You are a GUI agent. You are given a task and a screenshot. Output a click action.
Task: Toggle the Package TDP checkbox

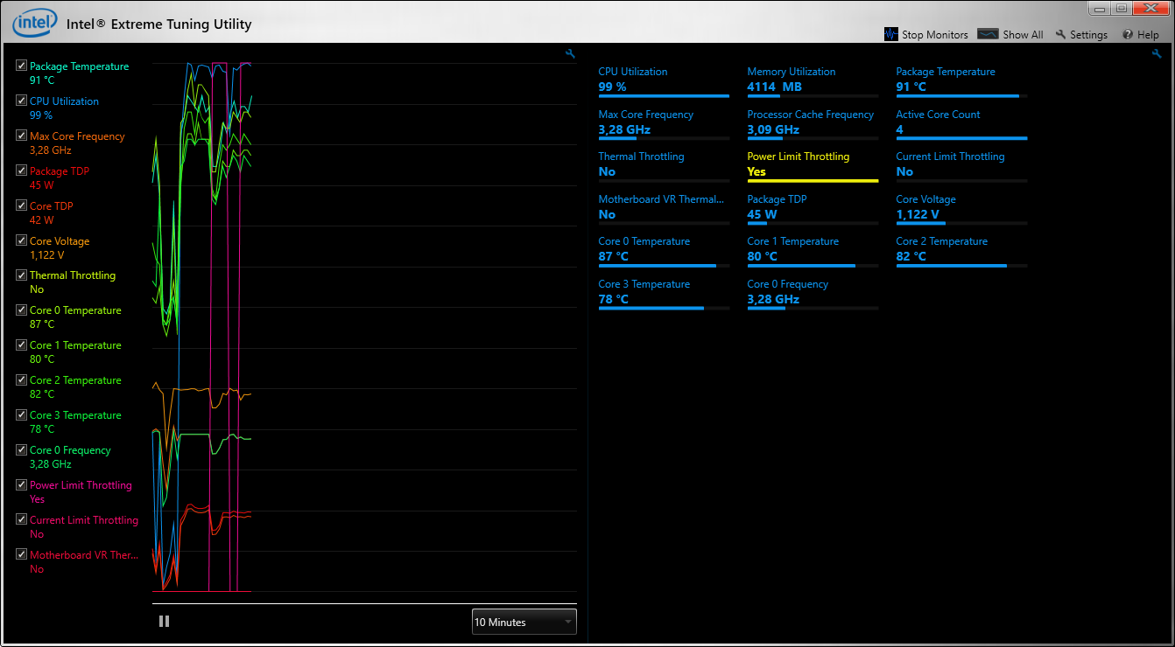(x=22, y=170)
